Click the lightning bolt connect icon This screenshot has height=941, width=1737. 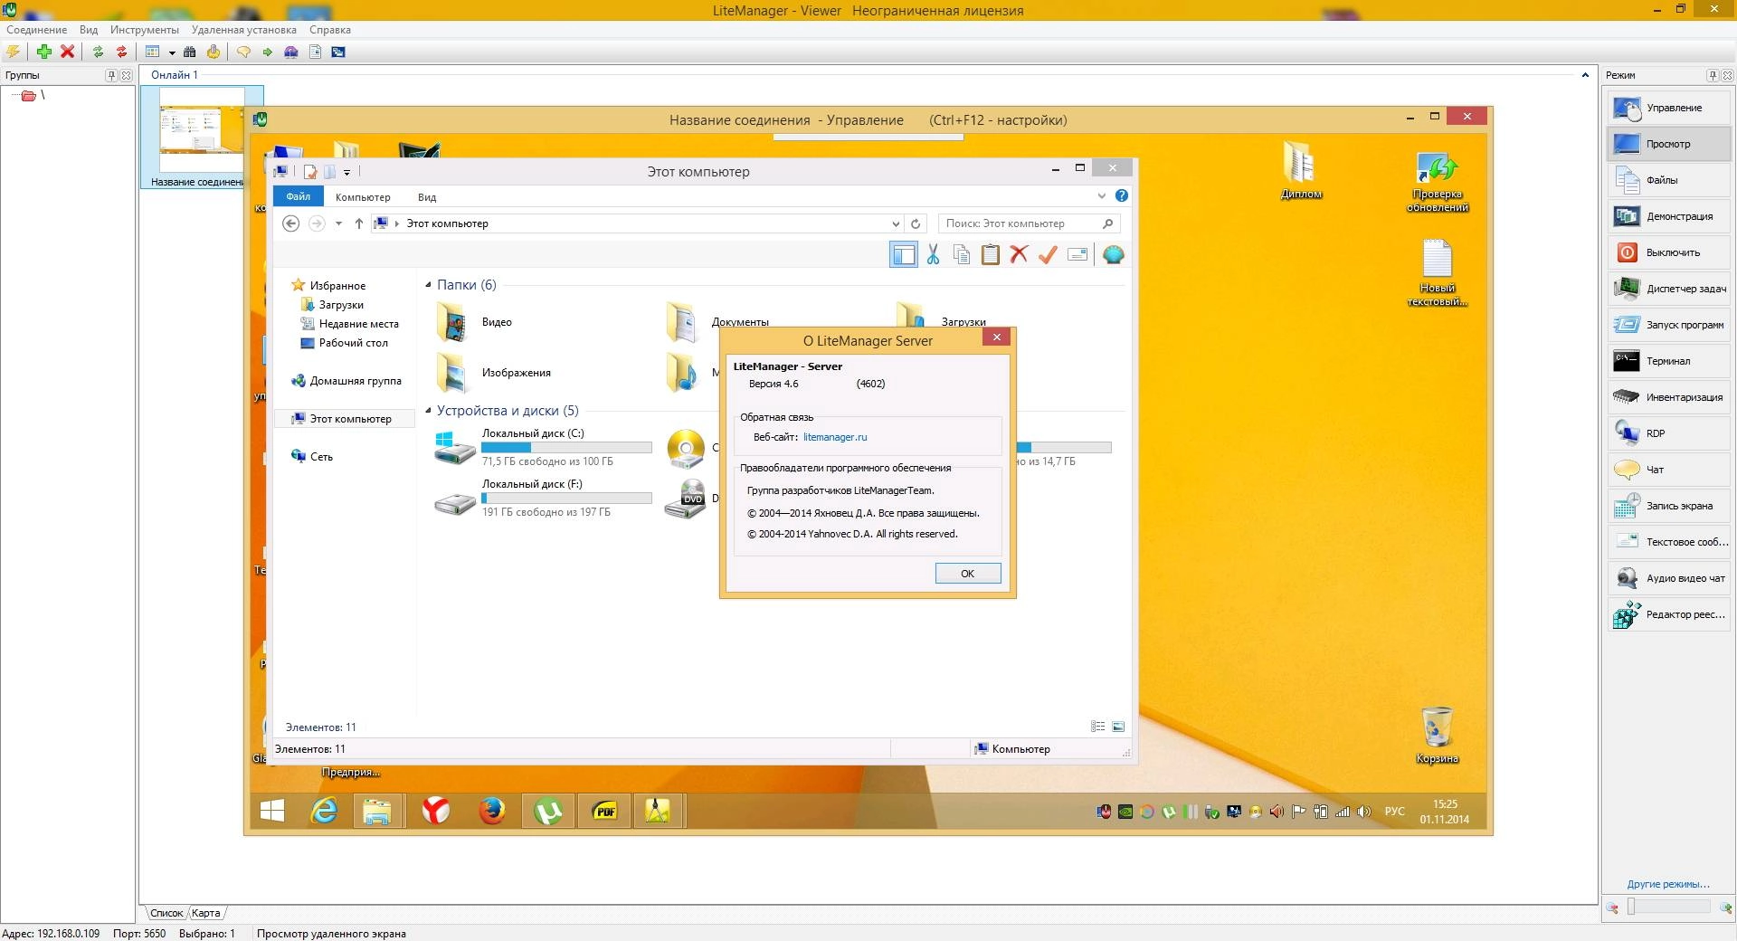click(14, 52)
